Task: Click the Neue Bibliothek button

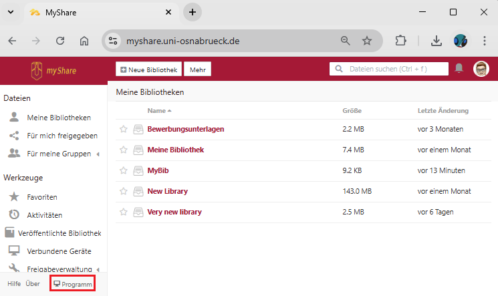Action: [x=148, y=69]
